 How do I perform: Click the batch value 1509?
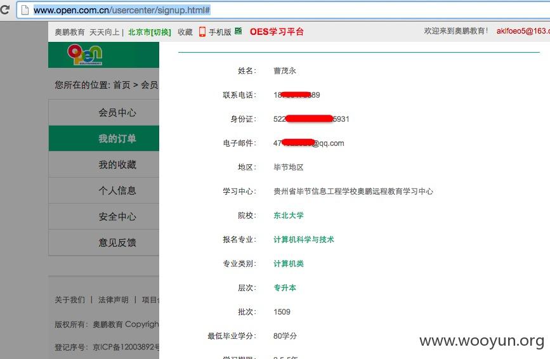(282, 312)
